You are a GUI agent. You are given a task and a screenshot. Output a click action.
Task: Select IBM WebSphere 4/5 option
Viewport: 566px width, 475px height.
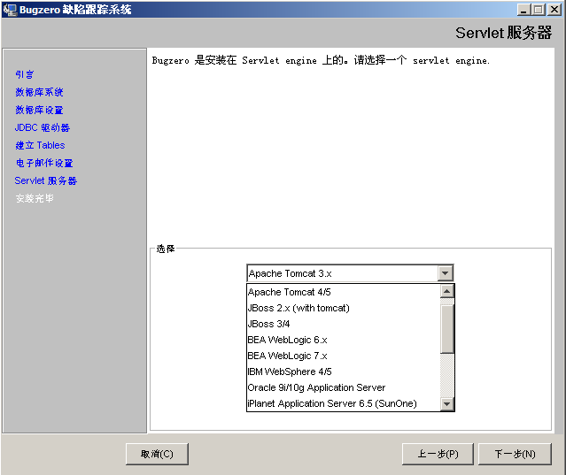click(x=290, y=372)
